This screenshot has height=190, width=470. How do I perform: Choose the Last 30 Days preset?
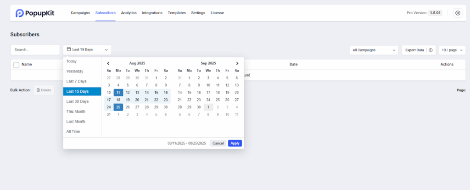tap(77, 101)
